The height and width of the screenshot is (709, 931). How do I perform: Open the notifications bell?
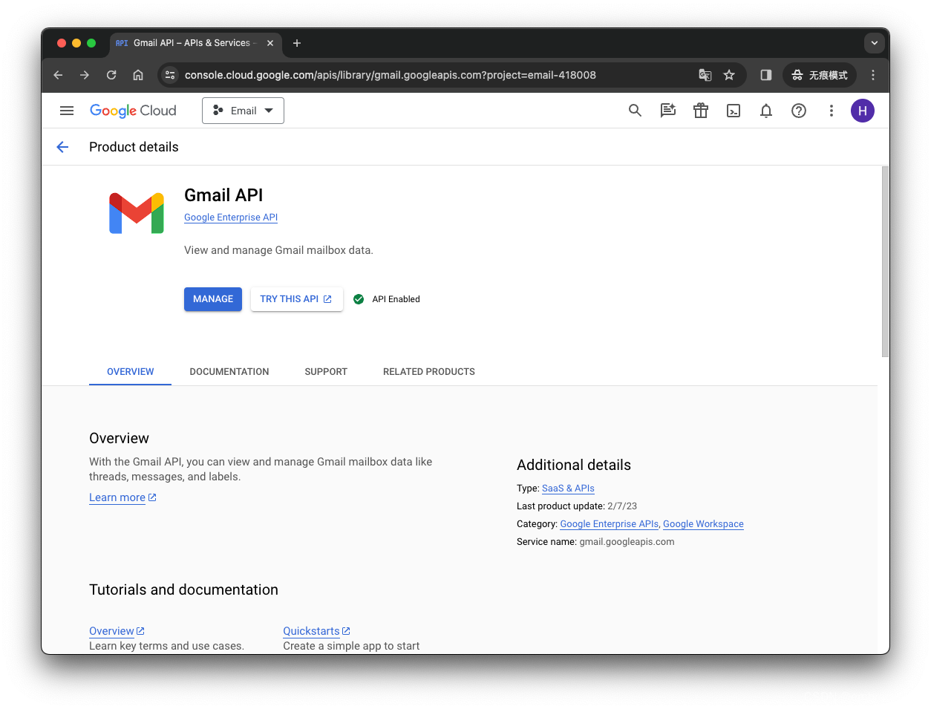pos(766,111)
